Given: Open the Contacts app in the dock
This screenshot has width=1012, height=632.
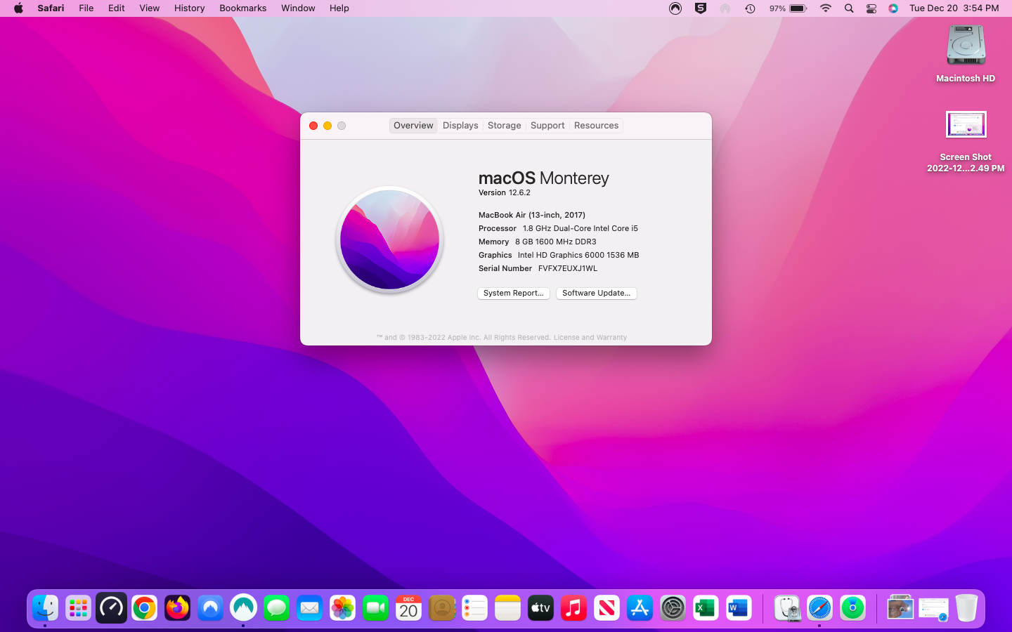Looking at the screenshot, I should 441,608.
